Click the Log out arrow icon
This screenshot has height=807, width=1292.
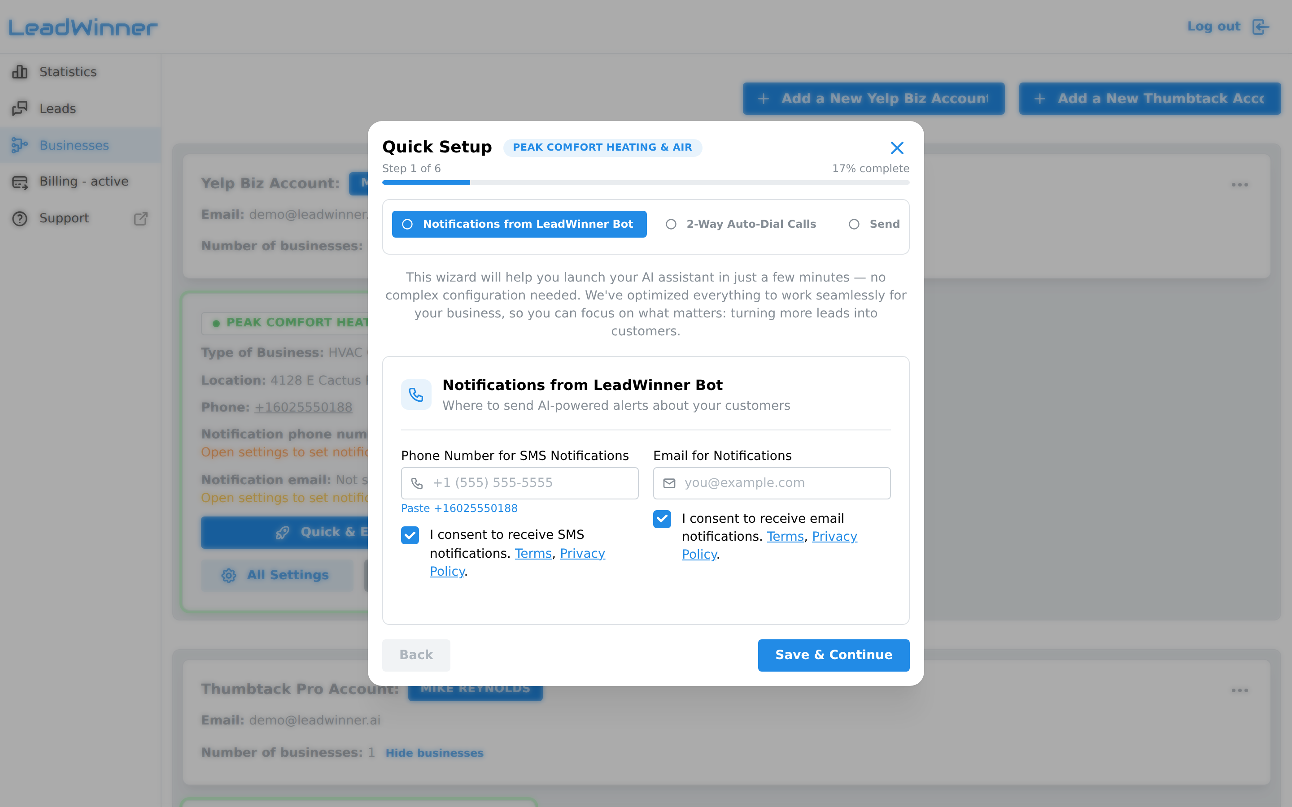coord(1261,27)
